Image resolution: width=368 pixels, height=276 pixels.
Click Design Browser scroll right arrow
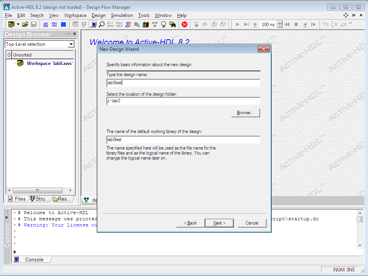click(70, 190)
